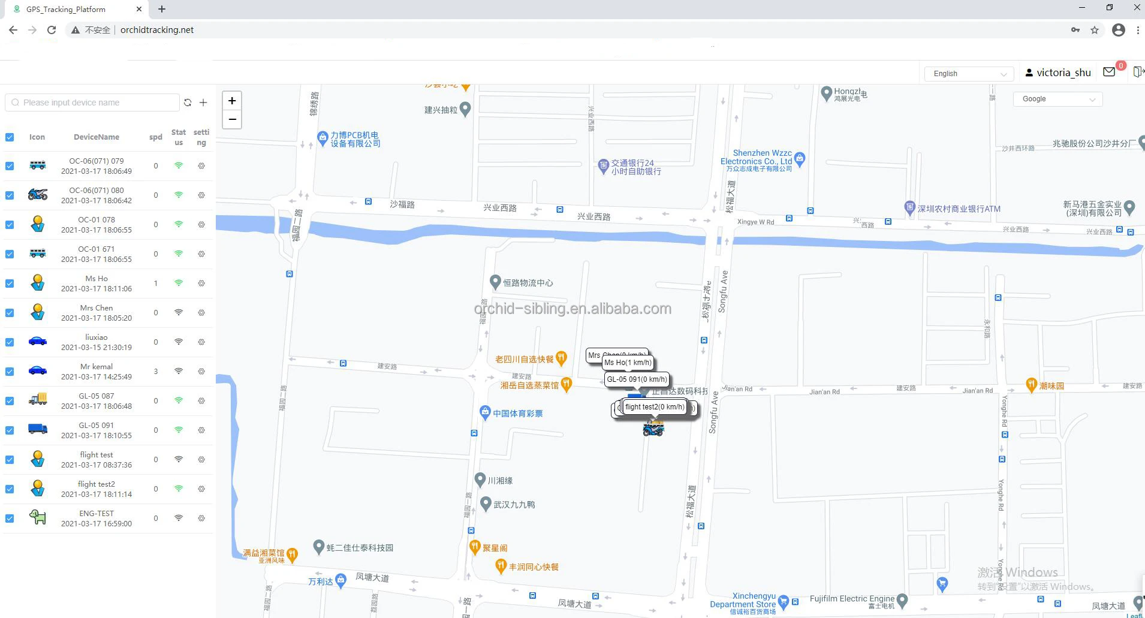
Task: Uncheck the Mrs Chen device checkbox
Action: [10, 313]
